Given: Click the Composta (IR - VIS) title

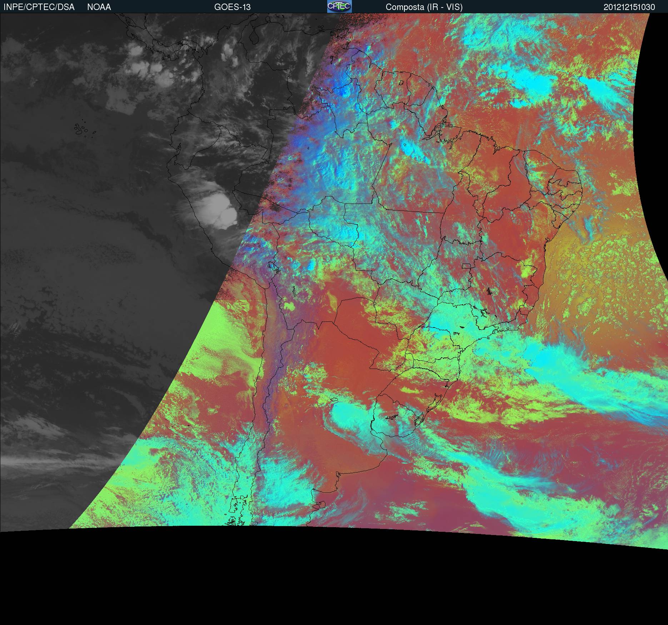Looking at the screenshot, I should (424, 7).
